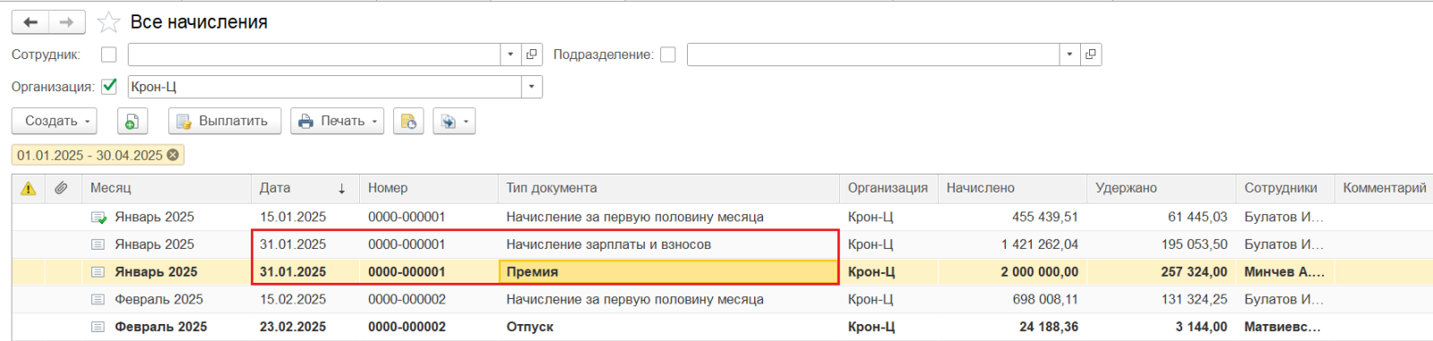Click posted document icon in 15.01.2025 row

click(x=99, y=217)
